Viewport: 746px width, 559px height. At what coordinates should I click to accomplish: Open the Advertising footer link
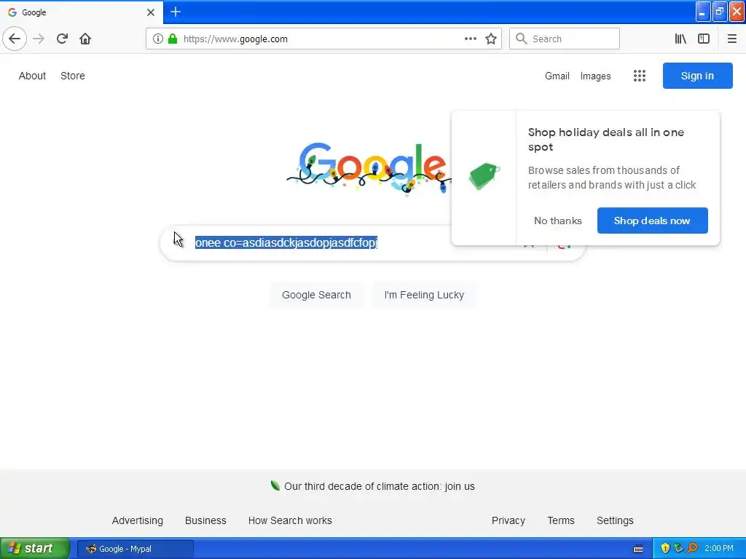click(x=138, y=520)
